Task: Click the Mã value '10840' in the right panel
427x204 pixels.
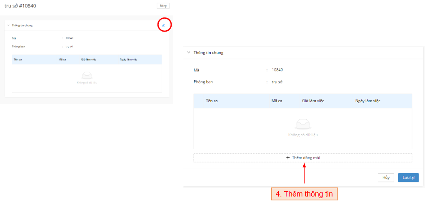Action: point(277,70)
